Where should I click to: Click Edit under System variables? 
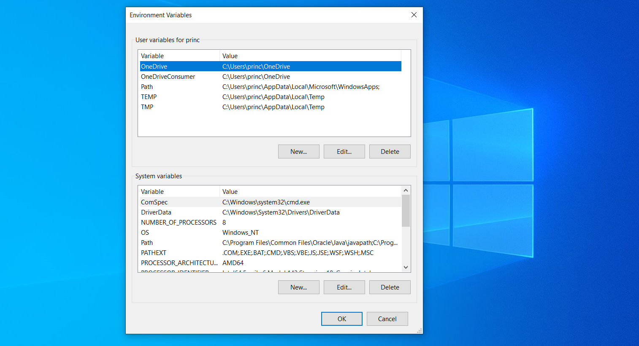pyautogui.click(x=344, y=287)
